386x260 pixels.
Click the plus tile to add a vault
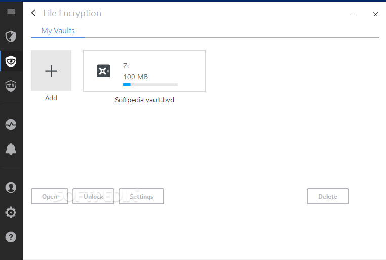[x=51, y=71]
